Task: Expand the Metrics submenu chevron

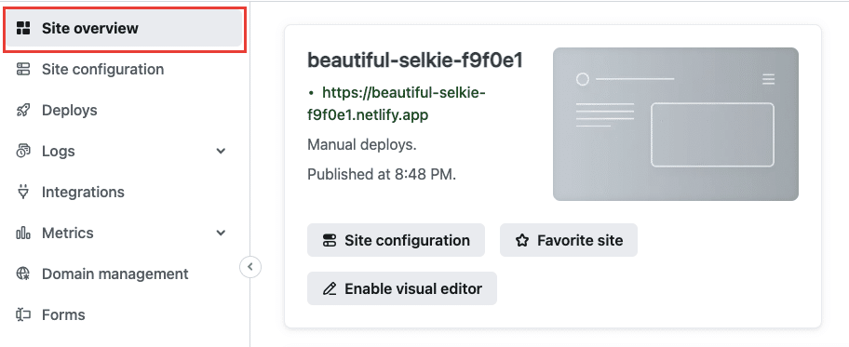Action: [x=221, y=234]
